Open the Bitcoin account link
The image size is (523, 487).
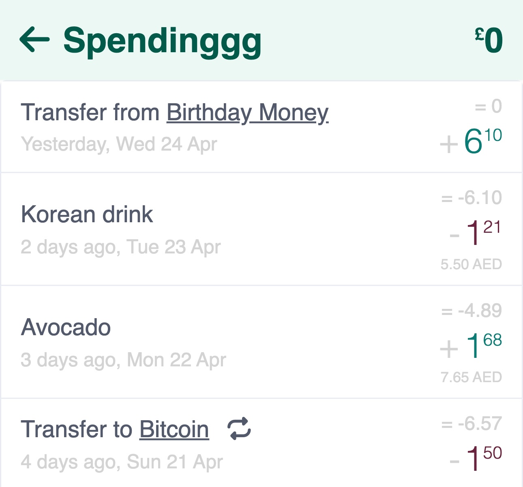174,430
